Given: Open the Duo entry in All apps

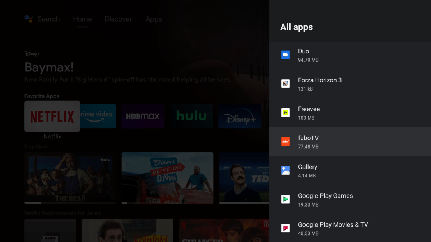Looking at the screenshot, I should pos(350,55).
